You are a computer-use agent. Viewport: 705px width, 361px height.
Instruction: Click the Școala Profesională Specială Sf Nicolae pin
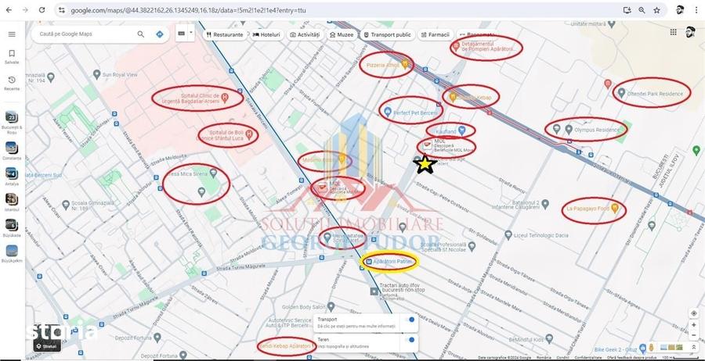point(472,246)
